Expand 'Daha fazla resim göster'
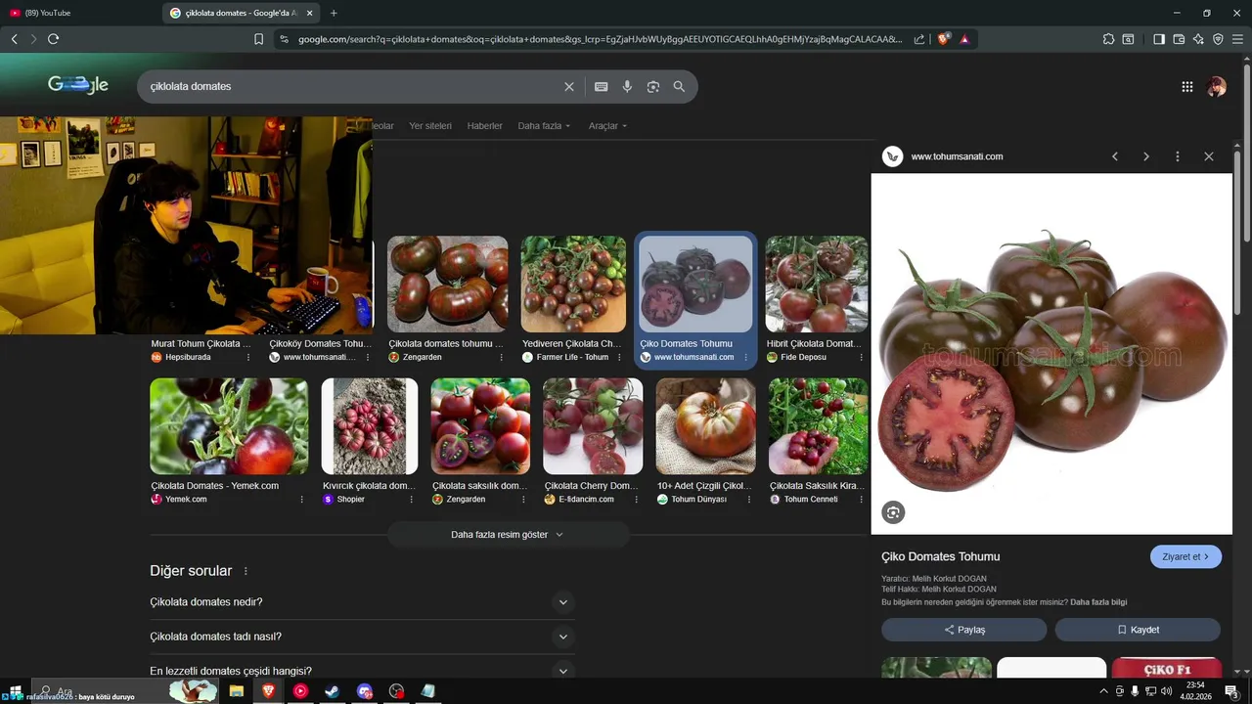 (x=508, y=535)
